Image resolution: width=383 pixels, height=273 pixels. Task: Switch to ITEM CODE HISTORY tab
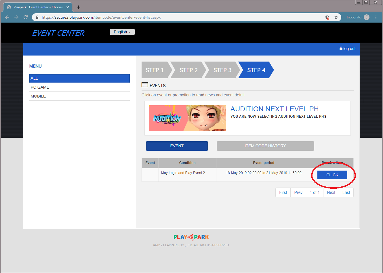point(265,146)
